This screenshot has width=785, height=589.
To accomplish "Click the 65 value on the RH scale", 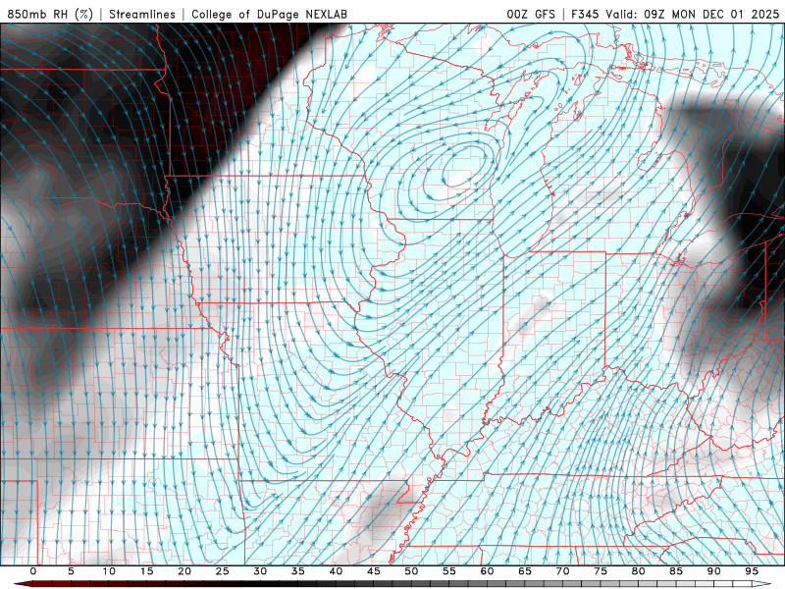I will click(x=525, y=571).
